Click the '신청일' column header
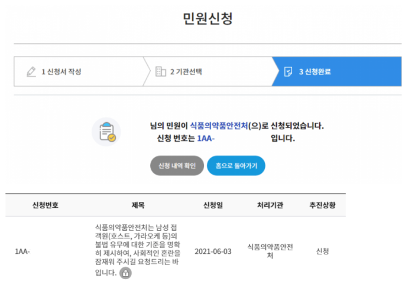This screenshot has height=291, width=402. point(213,205)
